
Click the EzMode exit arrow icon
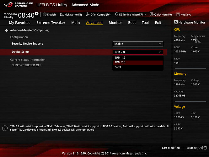(205, 148)
